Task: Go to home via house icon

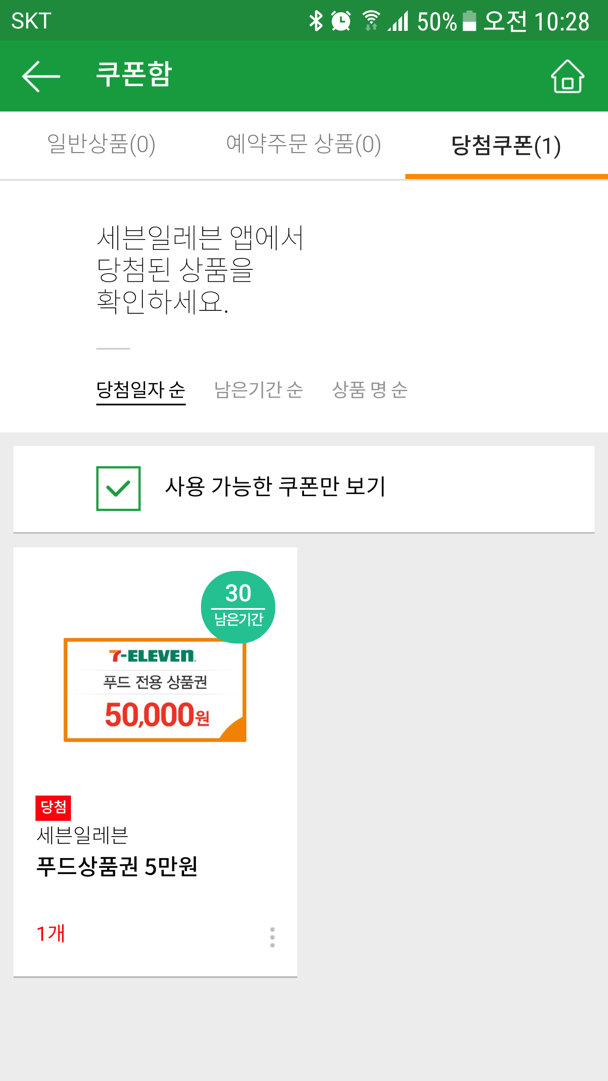Action: pyautogui.click(x=567, y=76)
